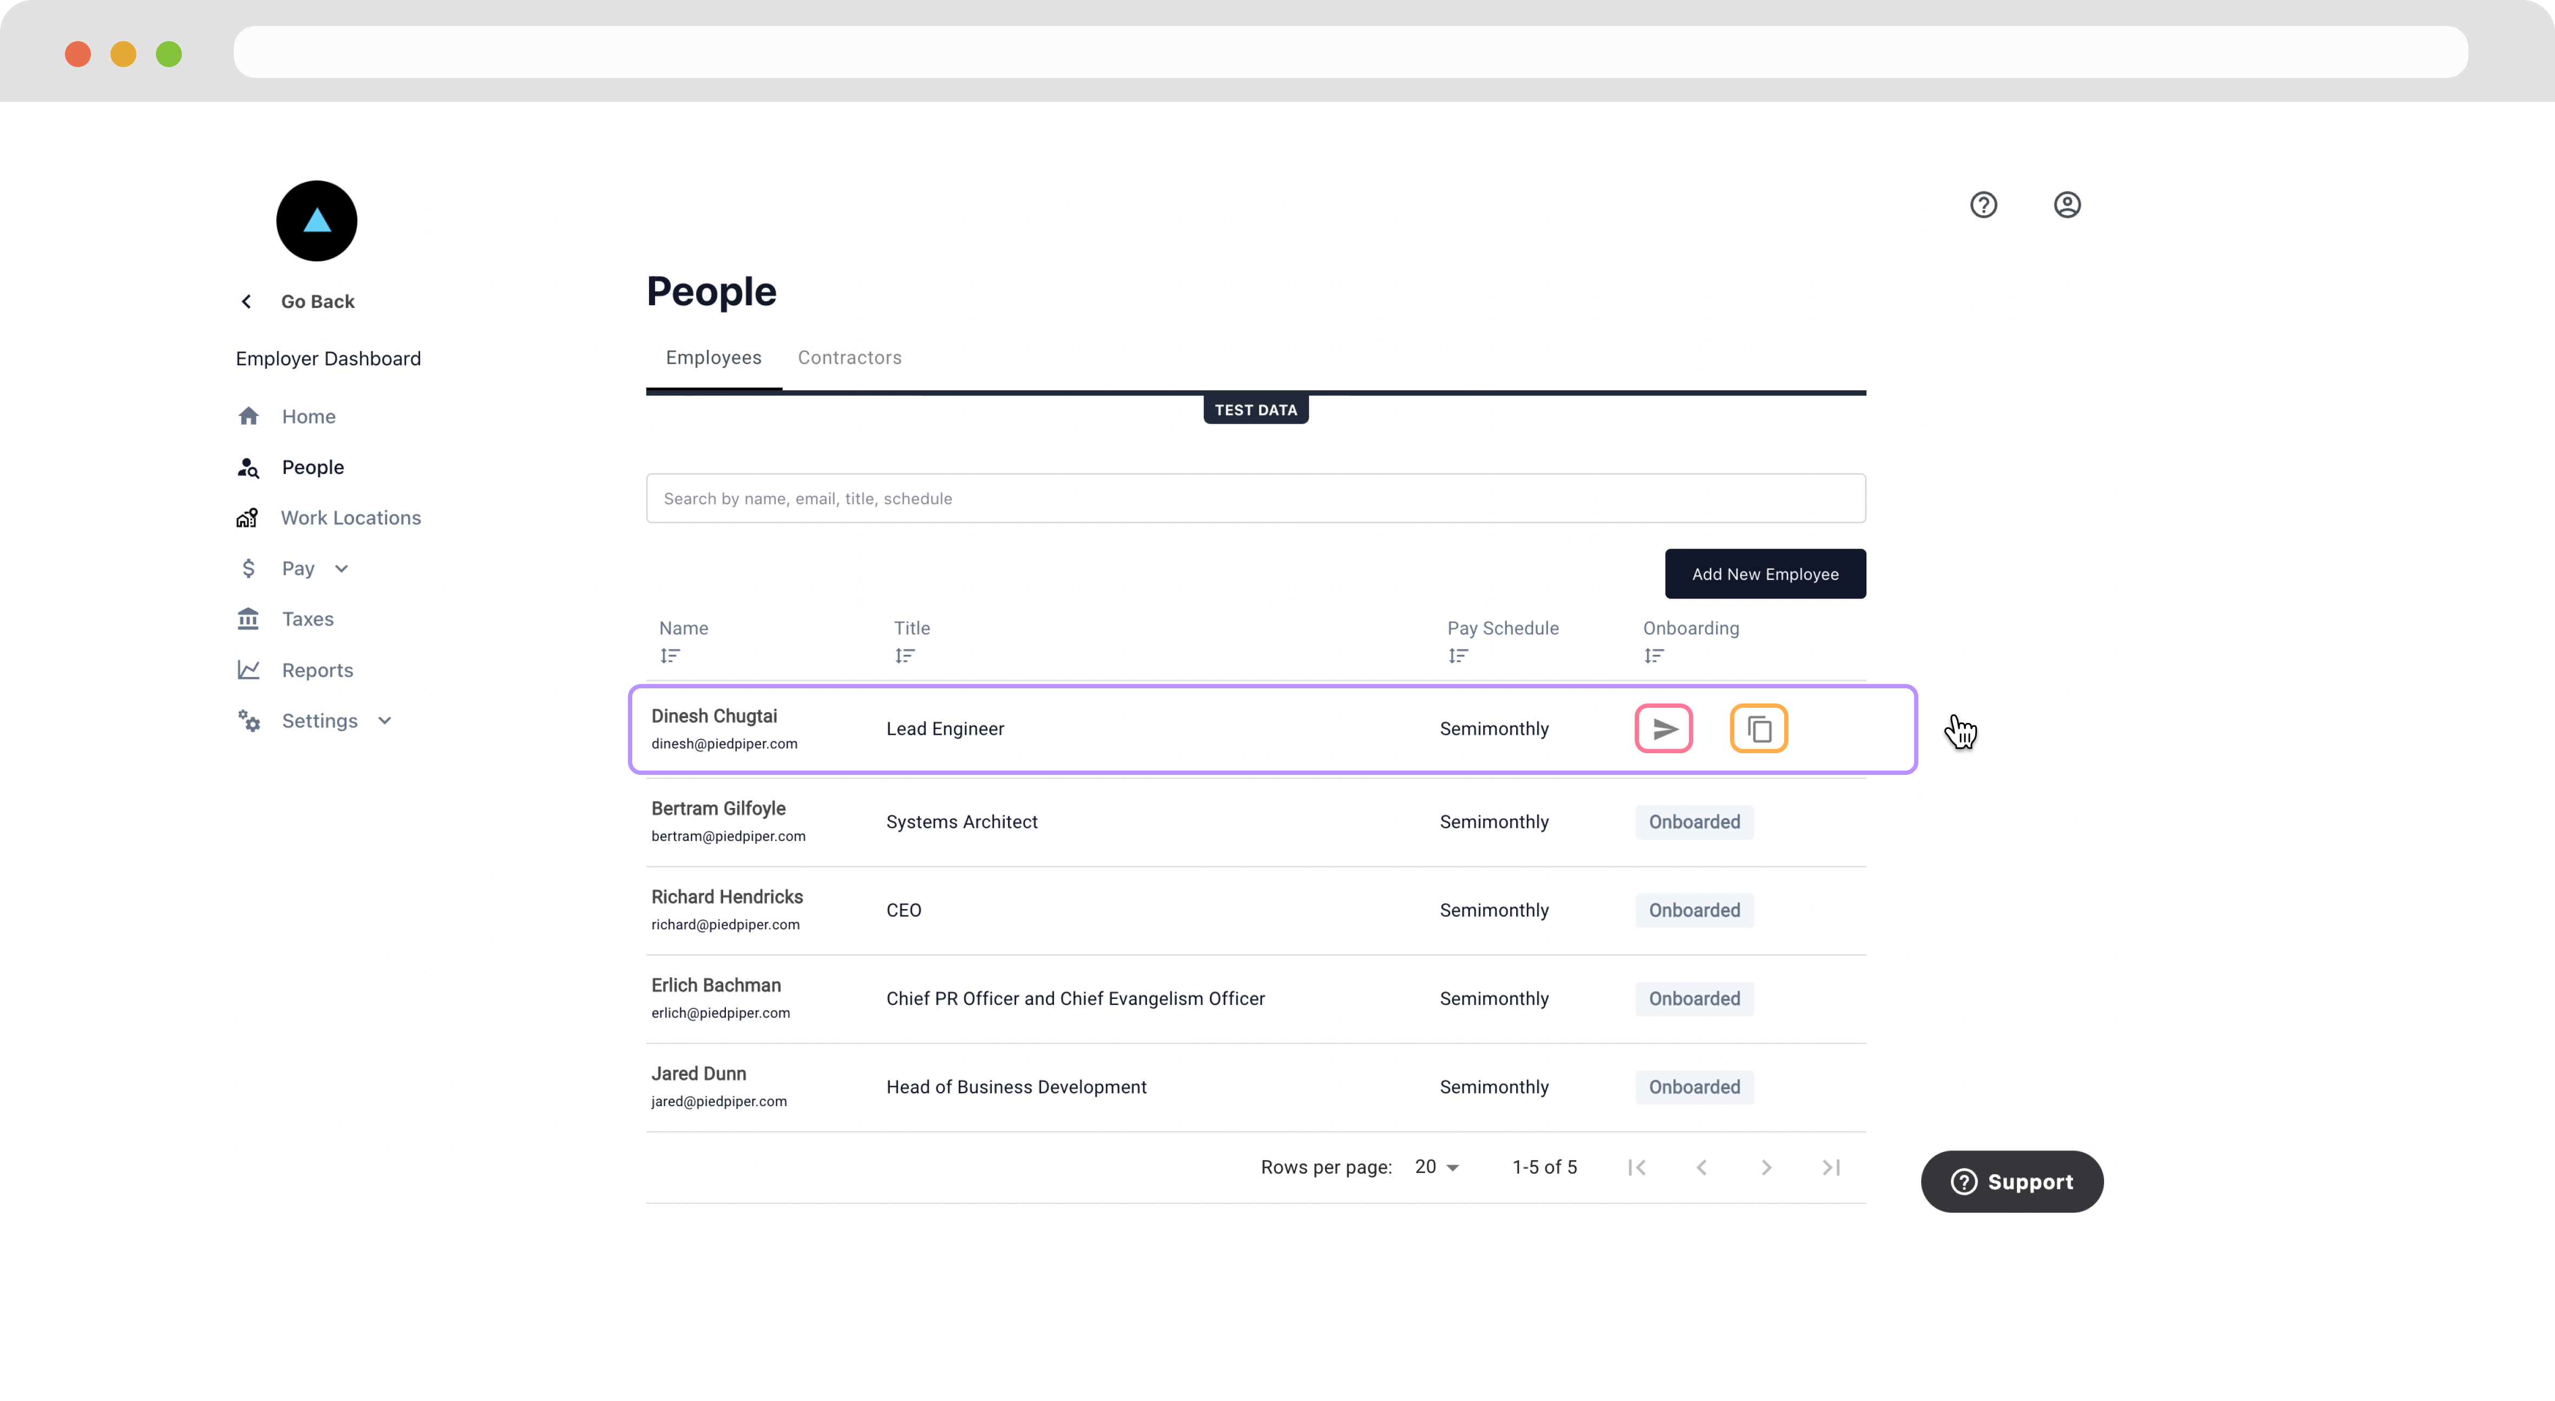This screenshot has width=2555, height=1401.
Task: Open the Support chat button
Action: point(2012,1182)
